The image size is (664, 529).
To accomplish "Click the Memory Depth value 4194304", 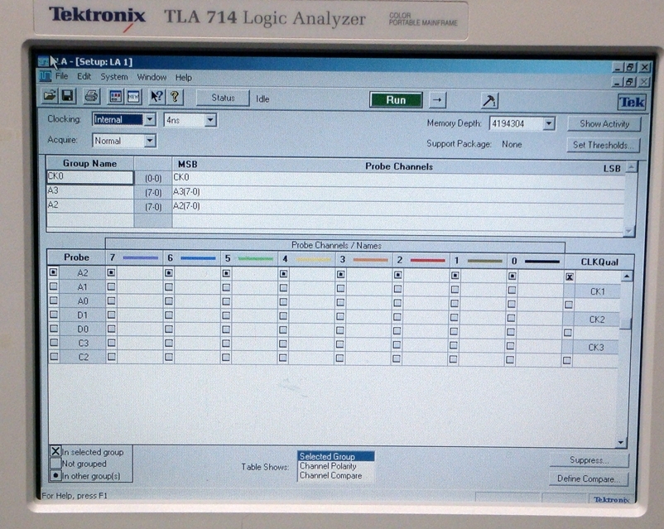I will [508, 123].
